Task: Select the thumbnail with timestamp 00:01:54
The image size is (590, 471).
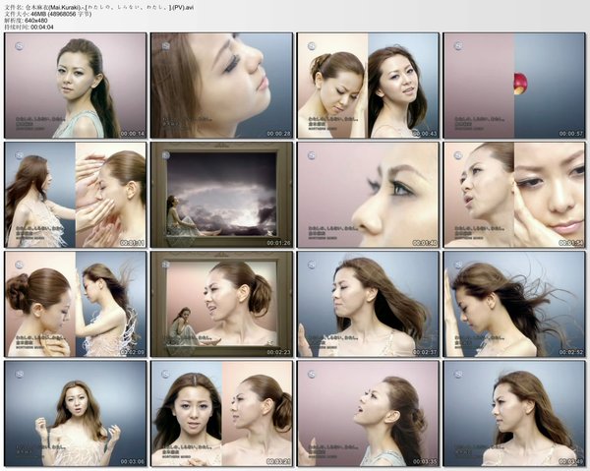Action: tap(513, 195)
